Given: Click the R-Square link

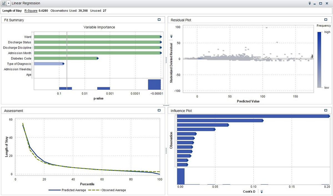Looking at the screenshot, I should point(31,11).
